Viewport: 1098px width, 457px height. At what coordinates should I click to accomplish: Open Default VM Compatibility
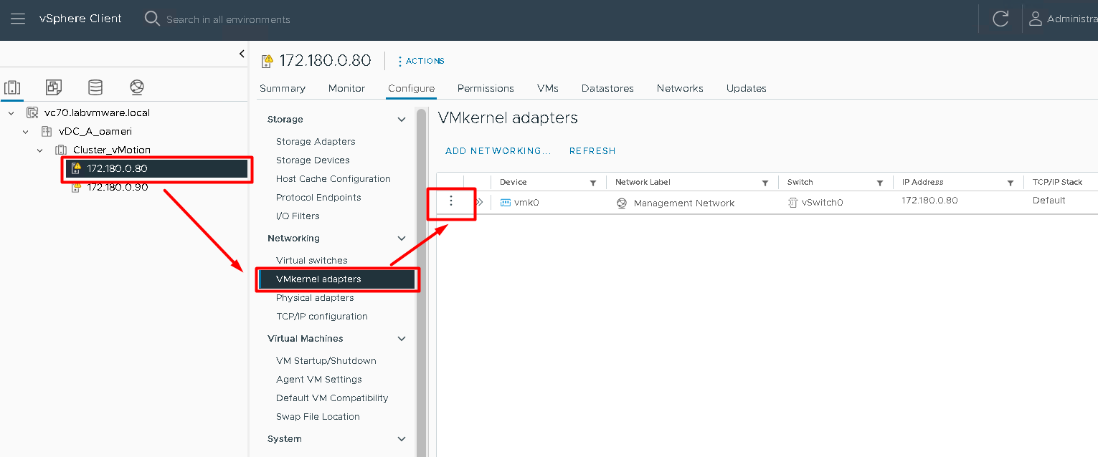[x=332, y=398]
